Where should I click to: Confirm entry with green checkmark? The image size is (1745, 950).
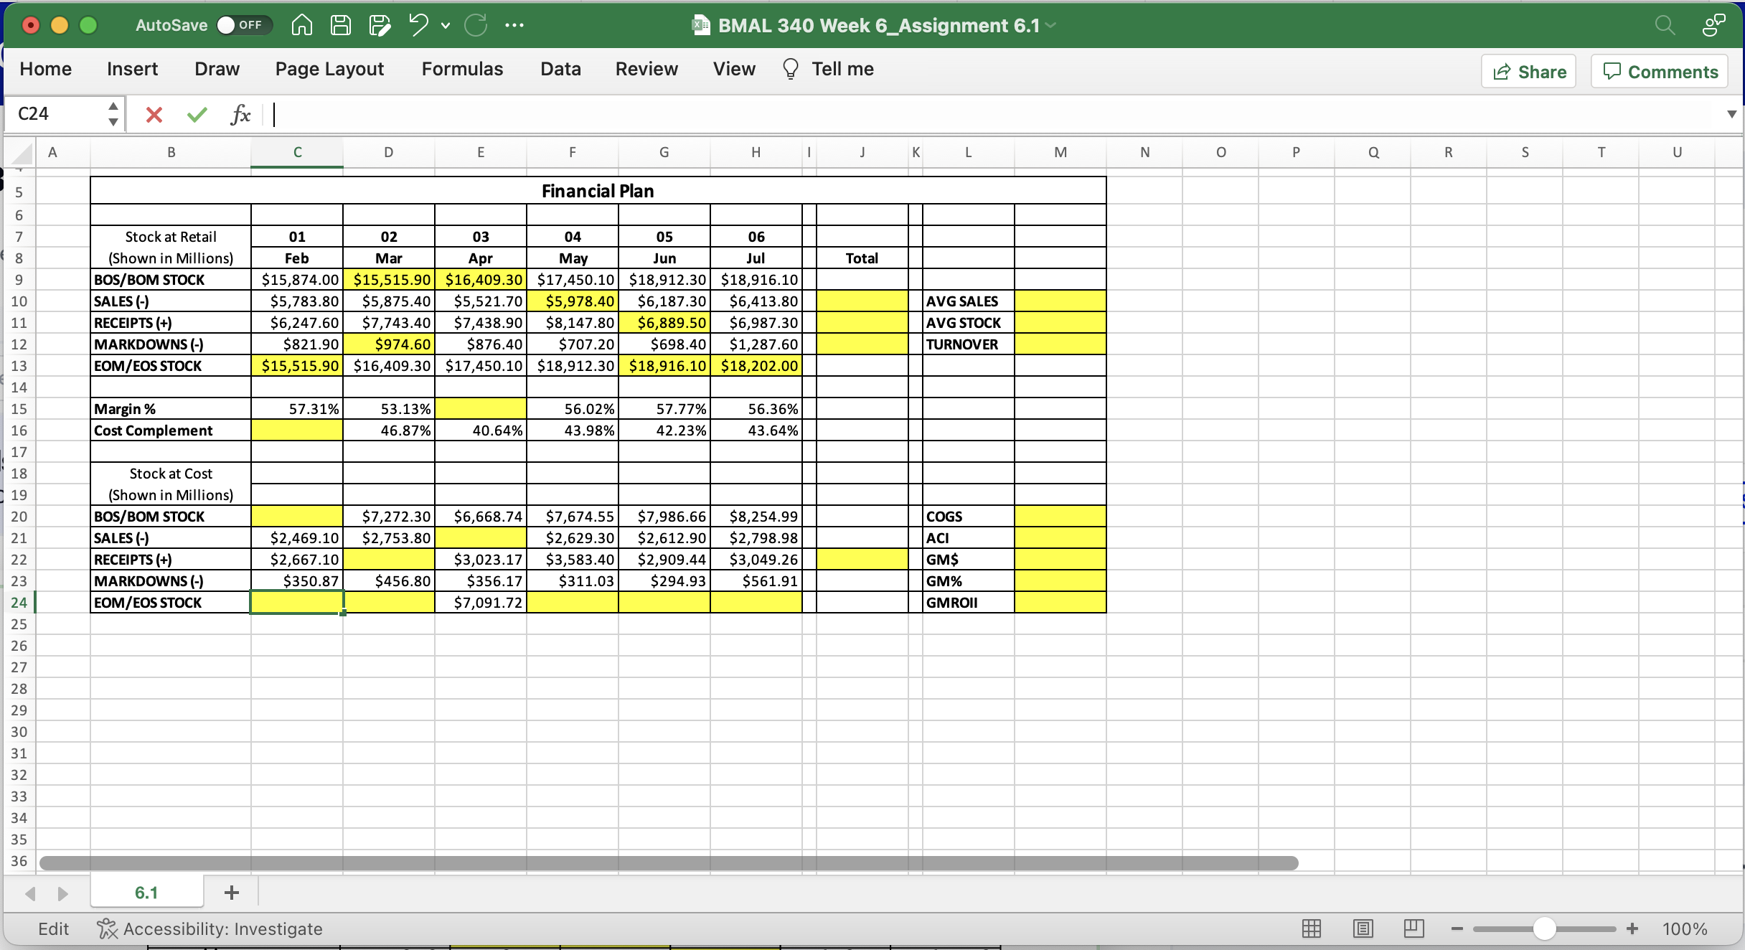click(197, 114)
